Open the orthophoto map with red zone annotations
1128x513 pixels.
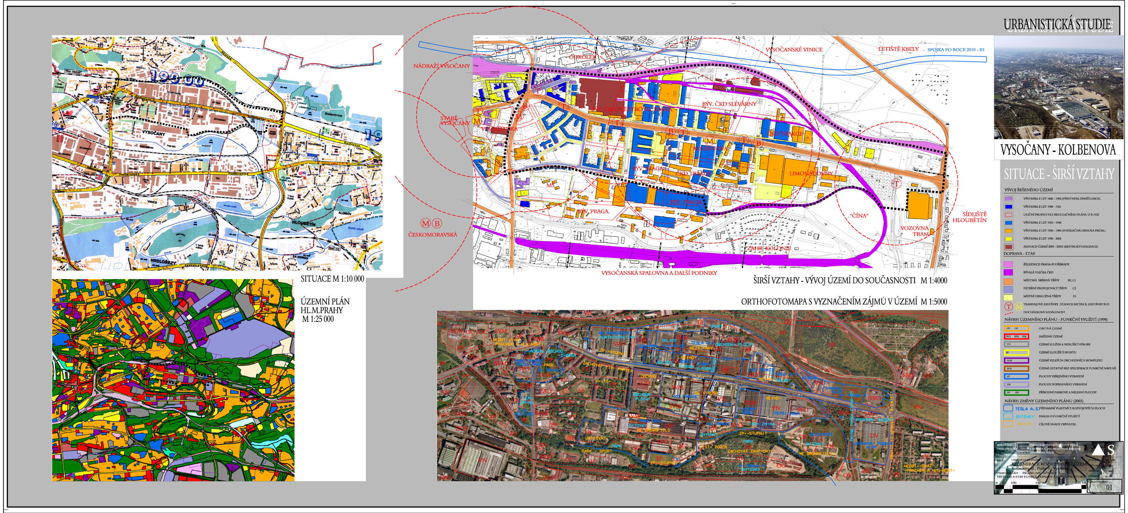point(692,396)
